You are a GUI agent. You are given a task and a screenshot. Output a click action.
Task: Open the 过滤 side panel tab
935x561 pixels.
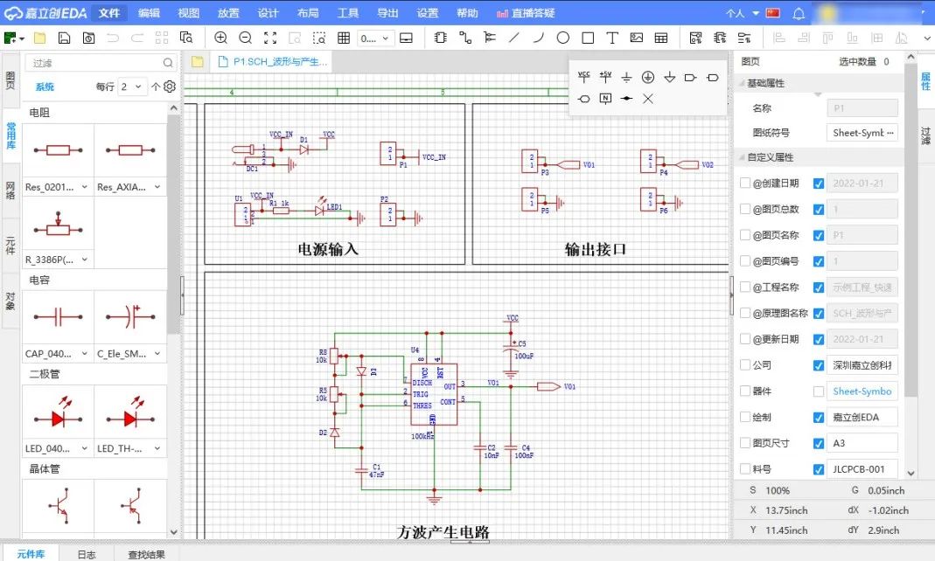coord(925,135)
